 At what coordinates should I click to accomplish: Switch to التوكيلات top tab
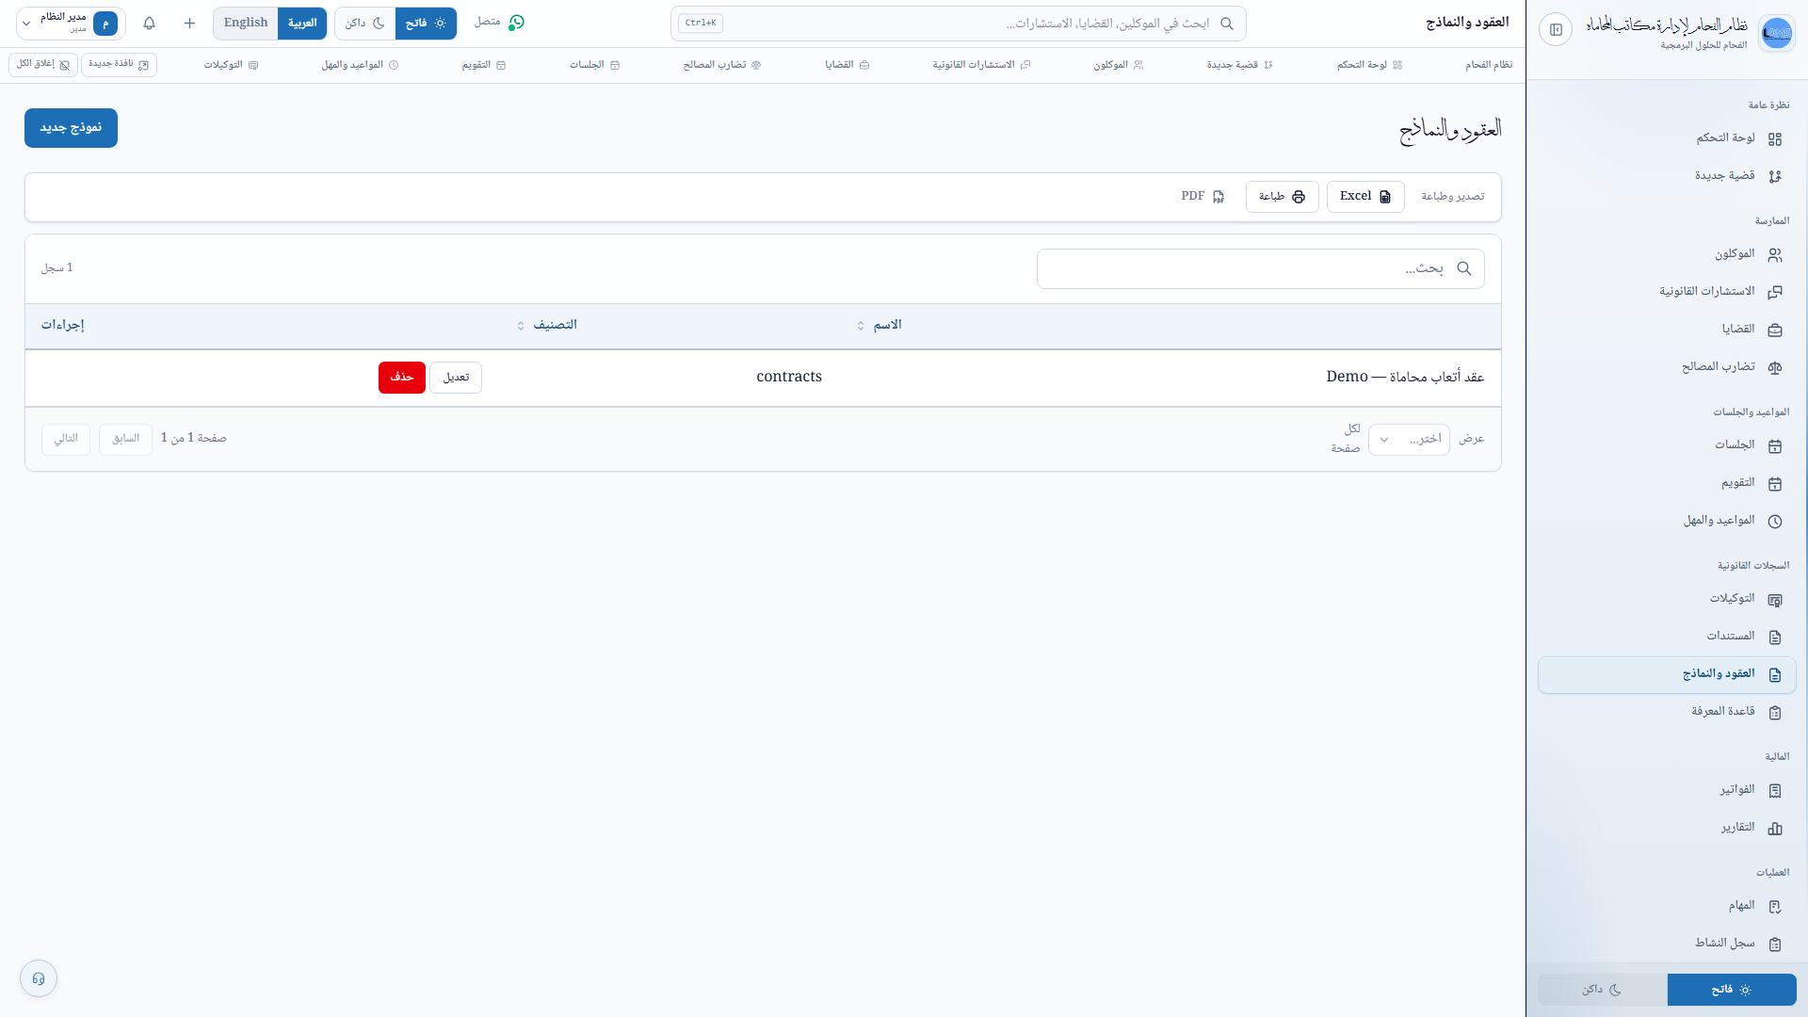pos(231,65)
